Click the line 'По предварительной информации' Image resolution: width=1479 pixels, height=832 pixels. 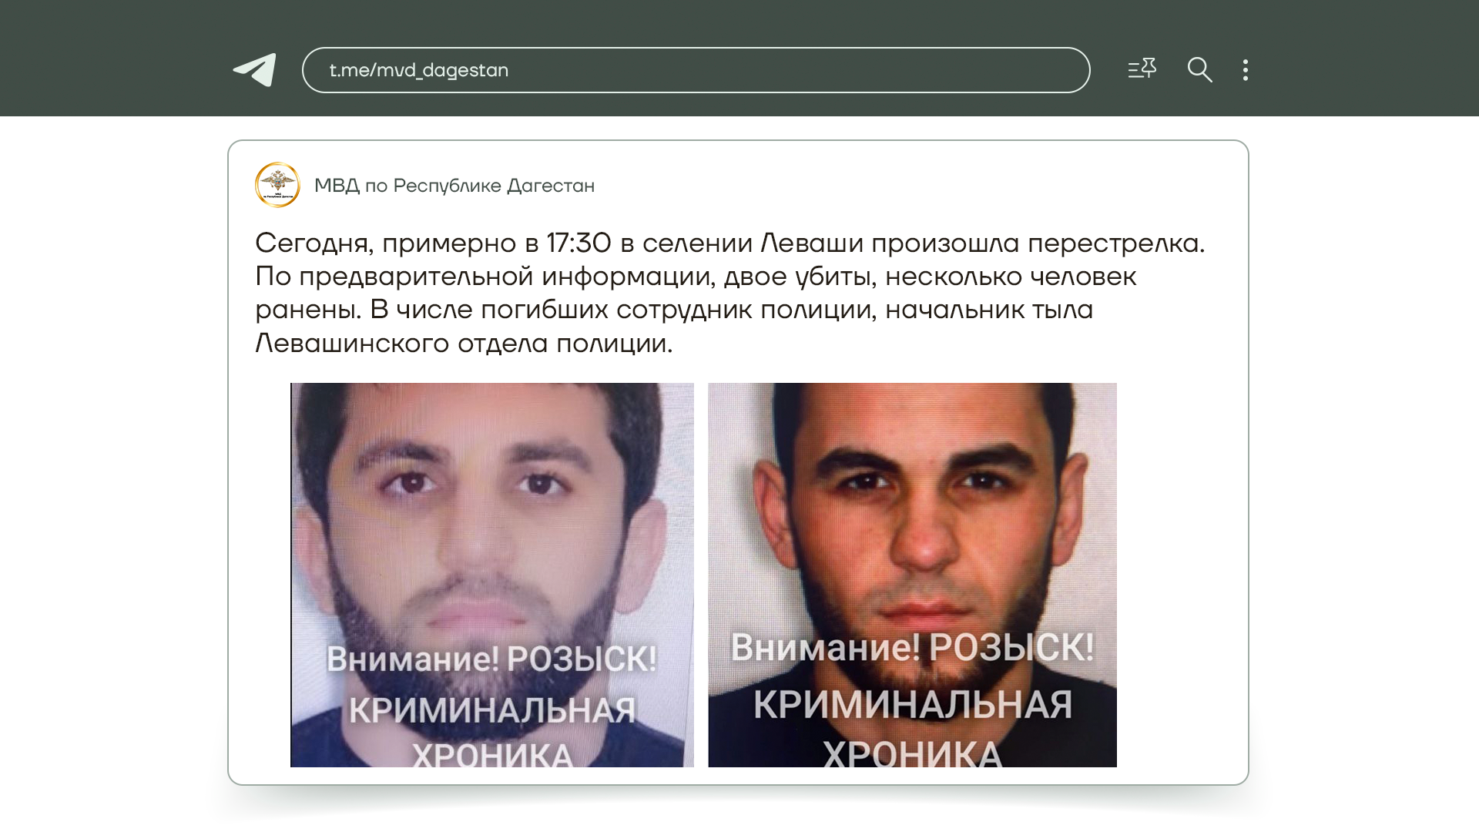[x=696, y=277]
